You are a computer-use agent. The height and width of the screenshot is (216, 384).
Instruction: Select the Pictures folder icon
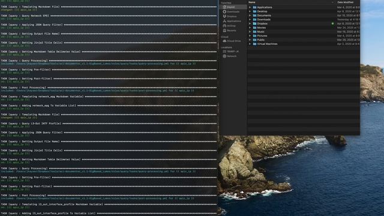254,36
